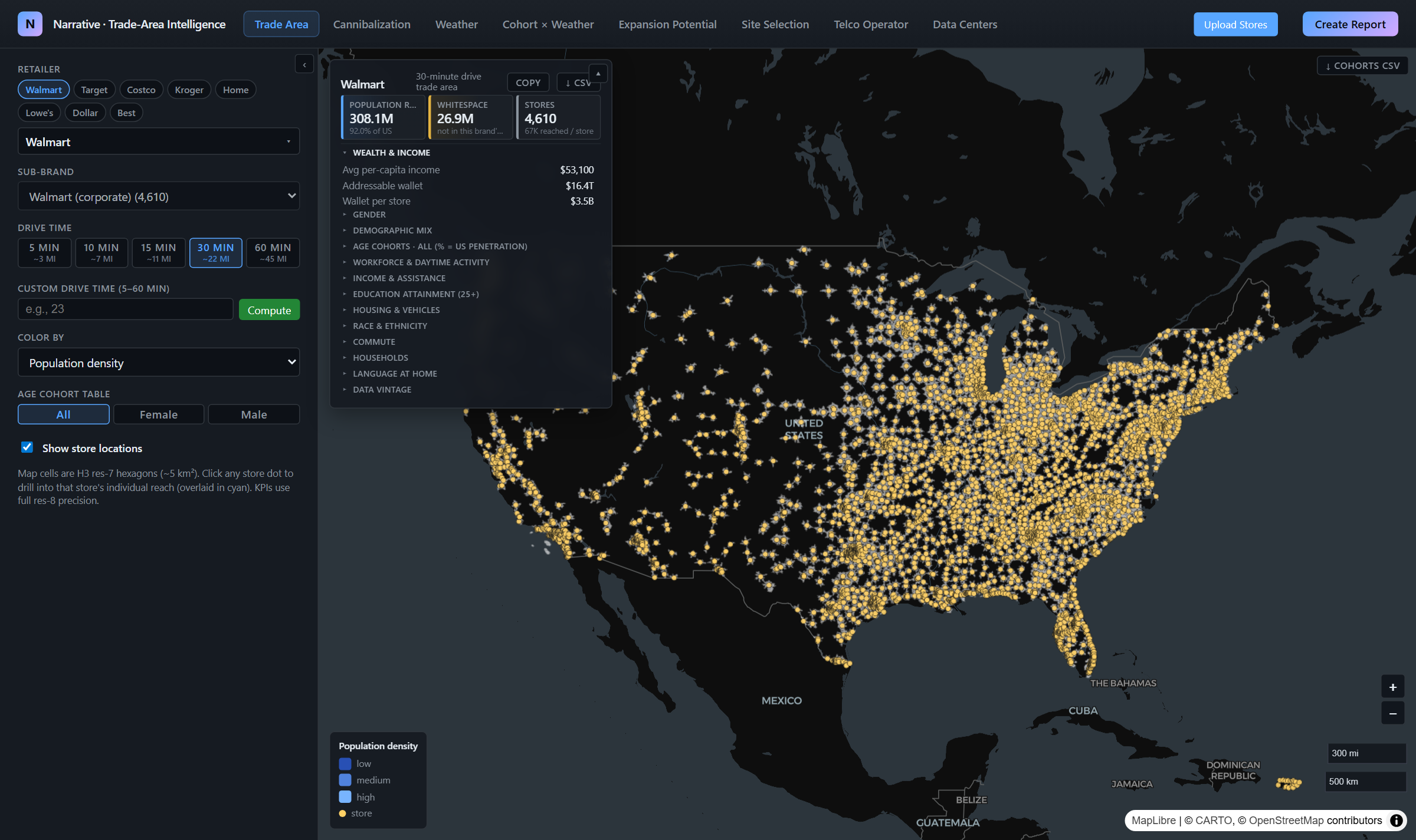This screenshot has height=840, width=1416.
Task: Show All in age cohort table
Action: [64, 414]
